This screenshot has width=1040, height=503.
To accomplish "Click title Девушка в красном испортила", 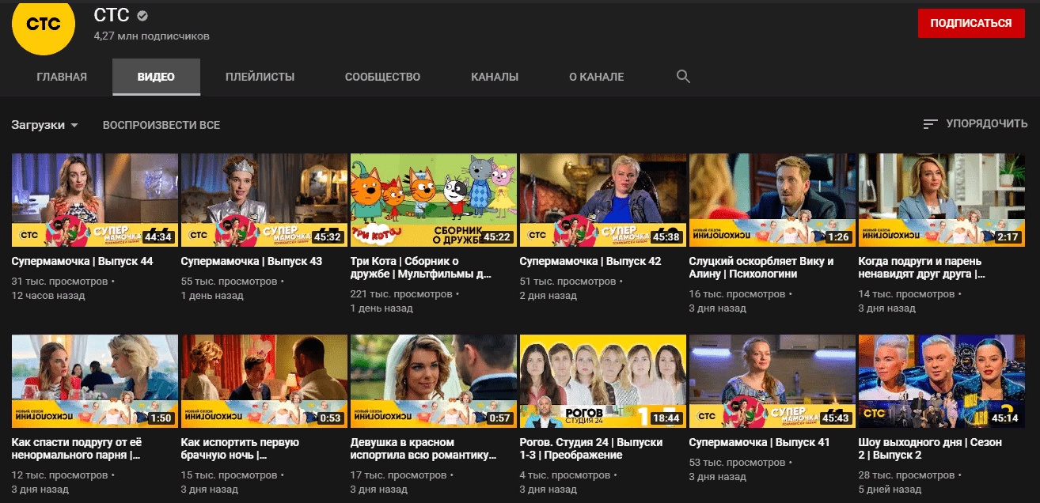I will (x=423, y=449).
